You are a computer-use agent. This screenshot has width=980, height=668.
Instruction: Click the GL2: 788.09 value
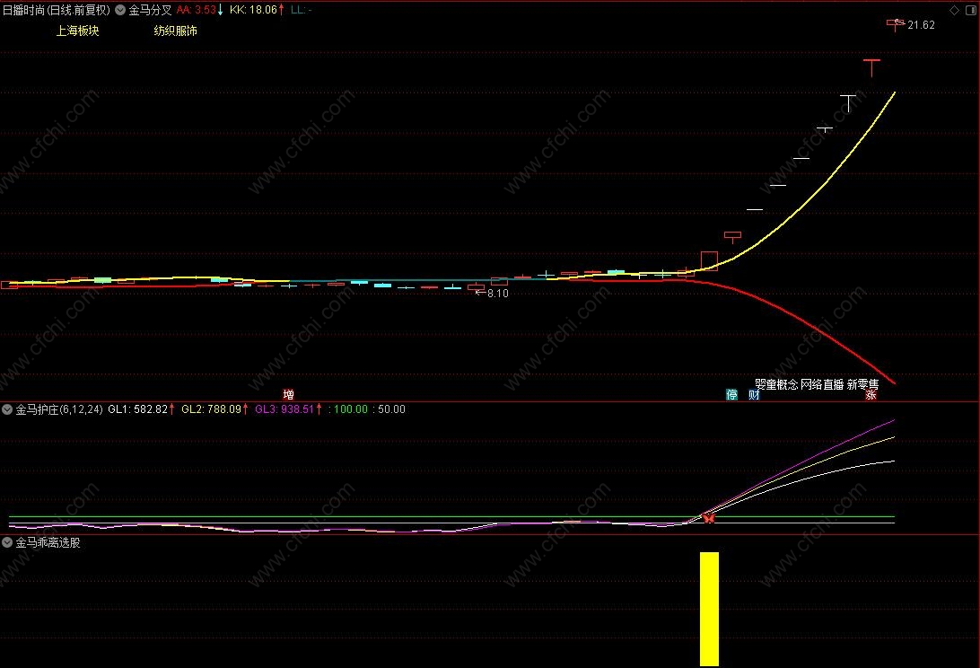point(215,409)
